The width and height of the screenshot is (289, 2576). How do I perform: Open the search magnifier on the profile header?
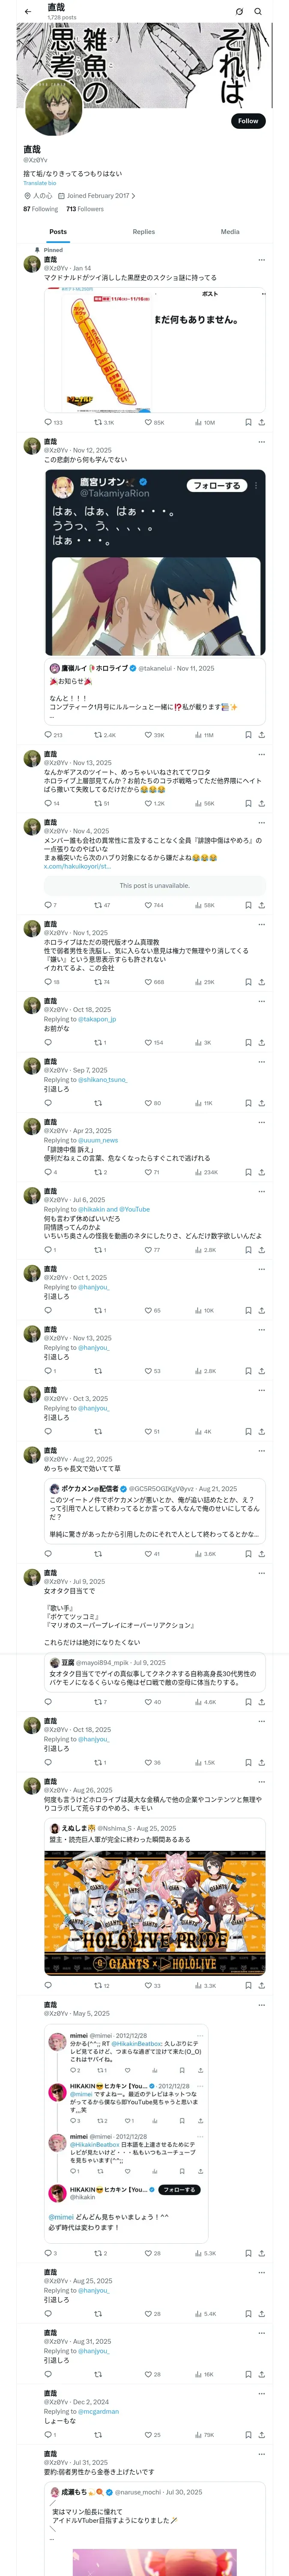(258, 12)
